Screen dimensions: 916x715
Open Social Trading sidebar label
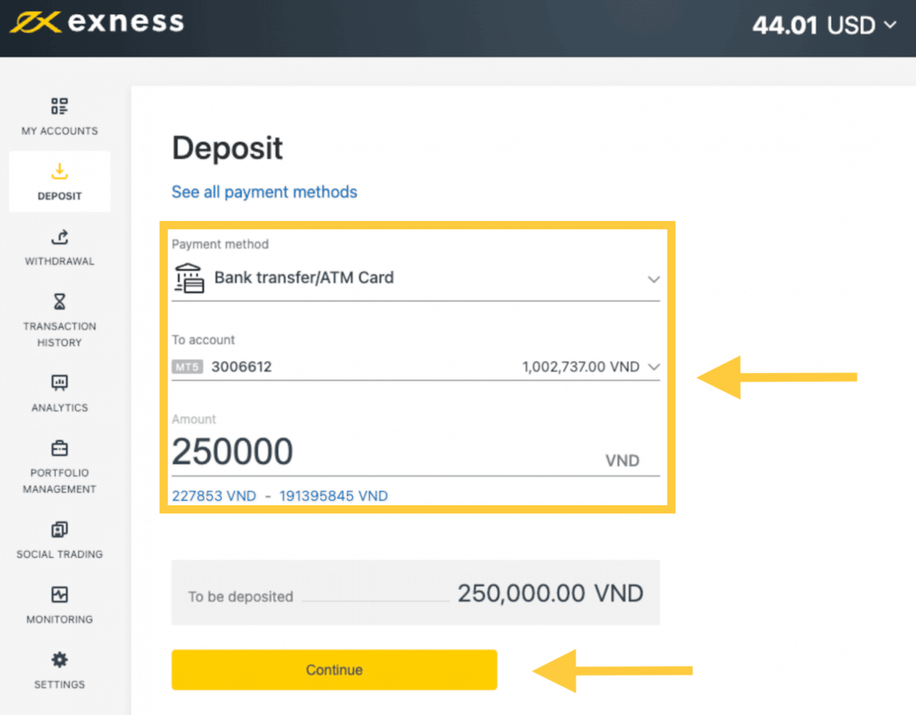(x=60, y=555)
